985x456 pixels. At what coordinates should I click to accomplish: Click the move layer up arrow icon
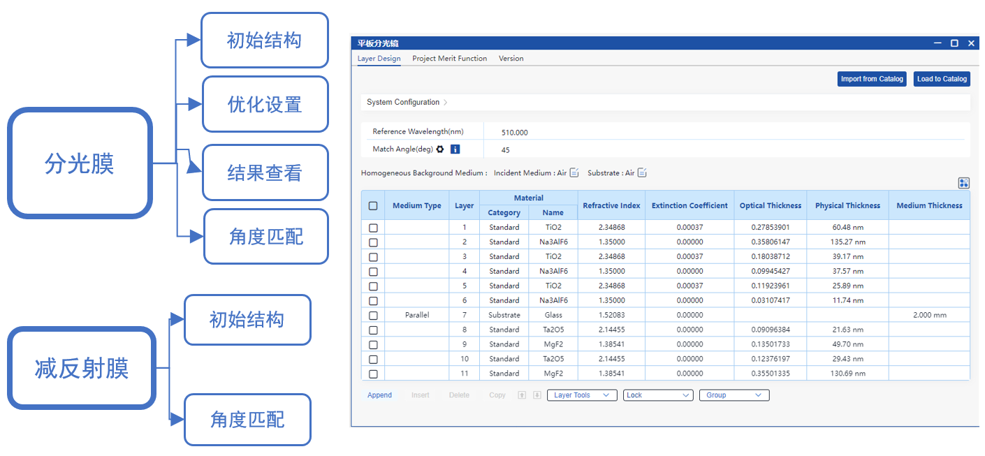[522, 395]
